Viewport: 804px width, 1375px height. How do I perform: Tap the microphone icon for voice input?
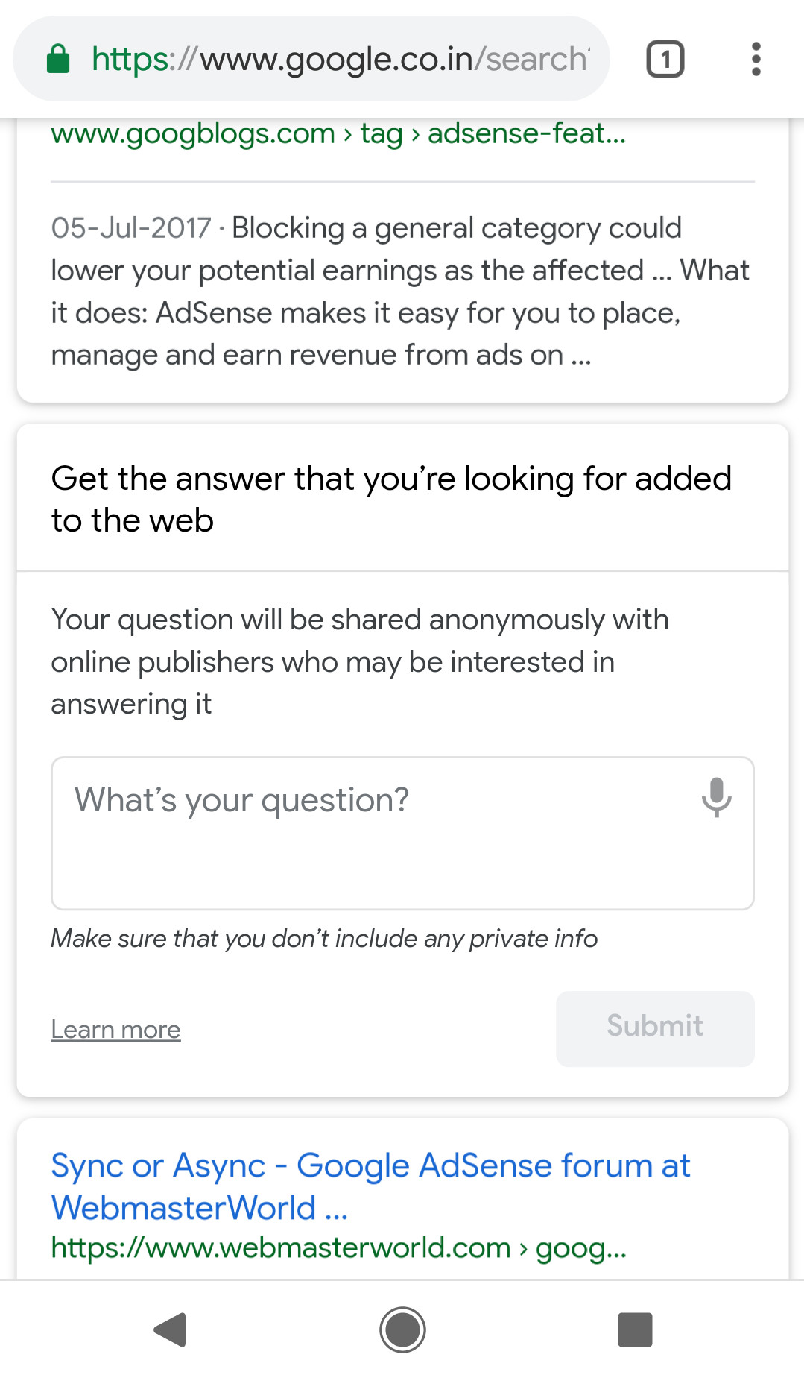pos(716,799)
